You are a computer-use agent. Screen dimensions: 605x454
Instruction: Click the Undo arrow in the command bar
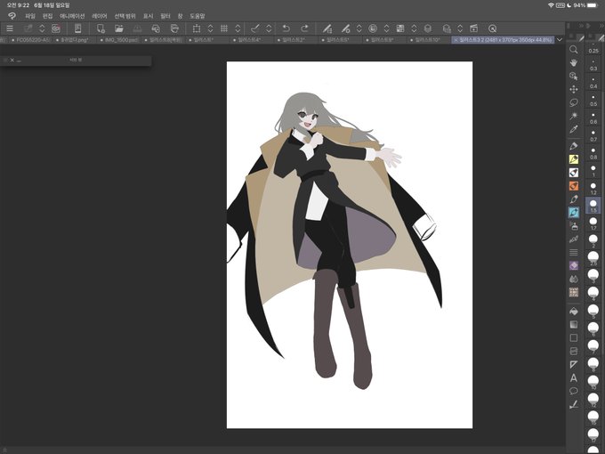[x=286, y=28]
